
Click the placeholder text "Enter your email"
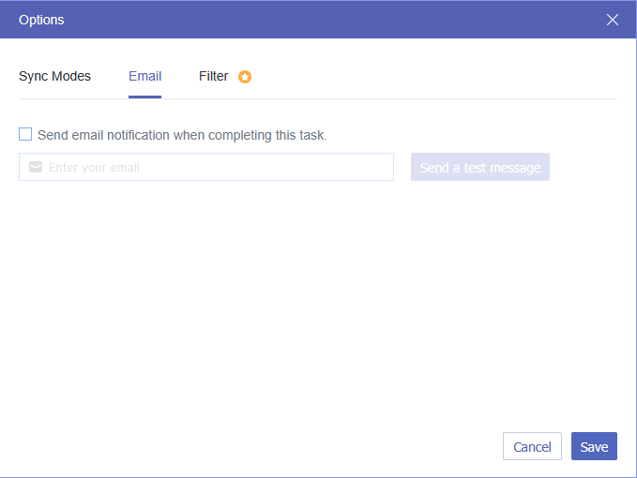94,168
